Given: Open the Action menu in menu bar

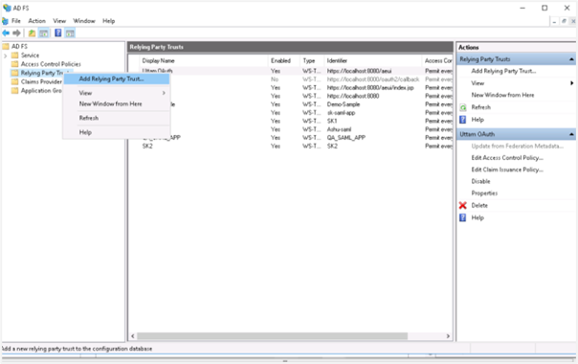Looking at the screenshot, I should (37, 21).
